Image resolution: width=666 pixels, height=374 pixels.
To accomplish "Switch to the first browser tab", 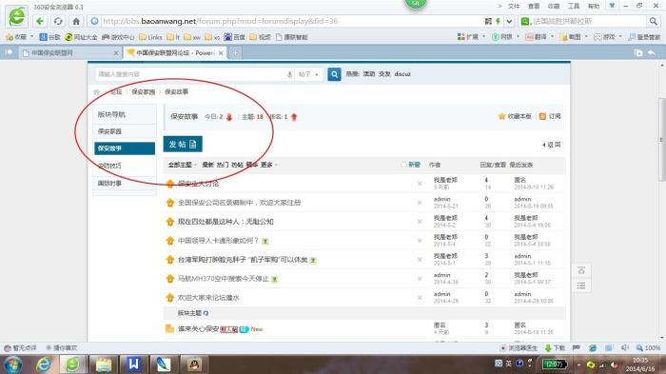I will click(70, 52).
